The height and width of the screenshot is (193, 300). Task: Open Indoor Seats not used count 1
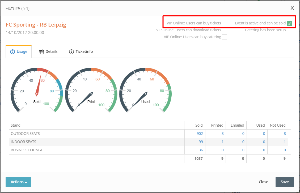[285, 142]
